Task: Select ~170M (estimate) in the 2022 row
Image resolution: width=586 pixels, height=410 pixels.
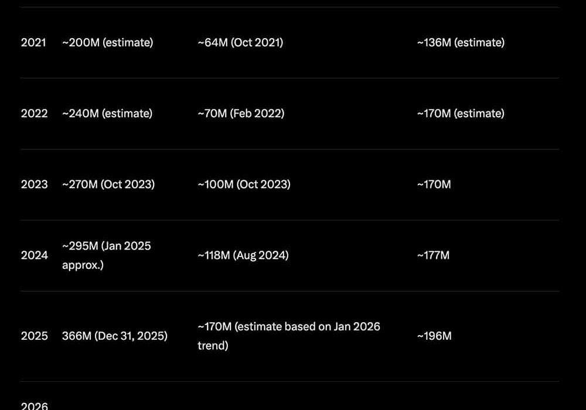Action: tap(461, 114)
